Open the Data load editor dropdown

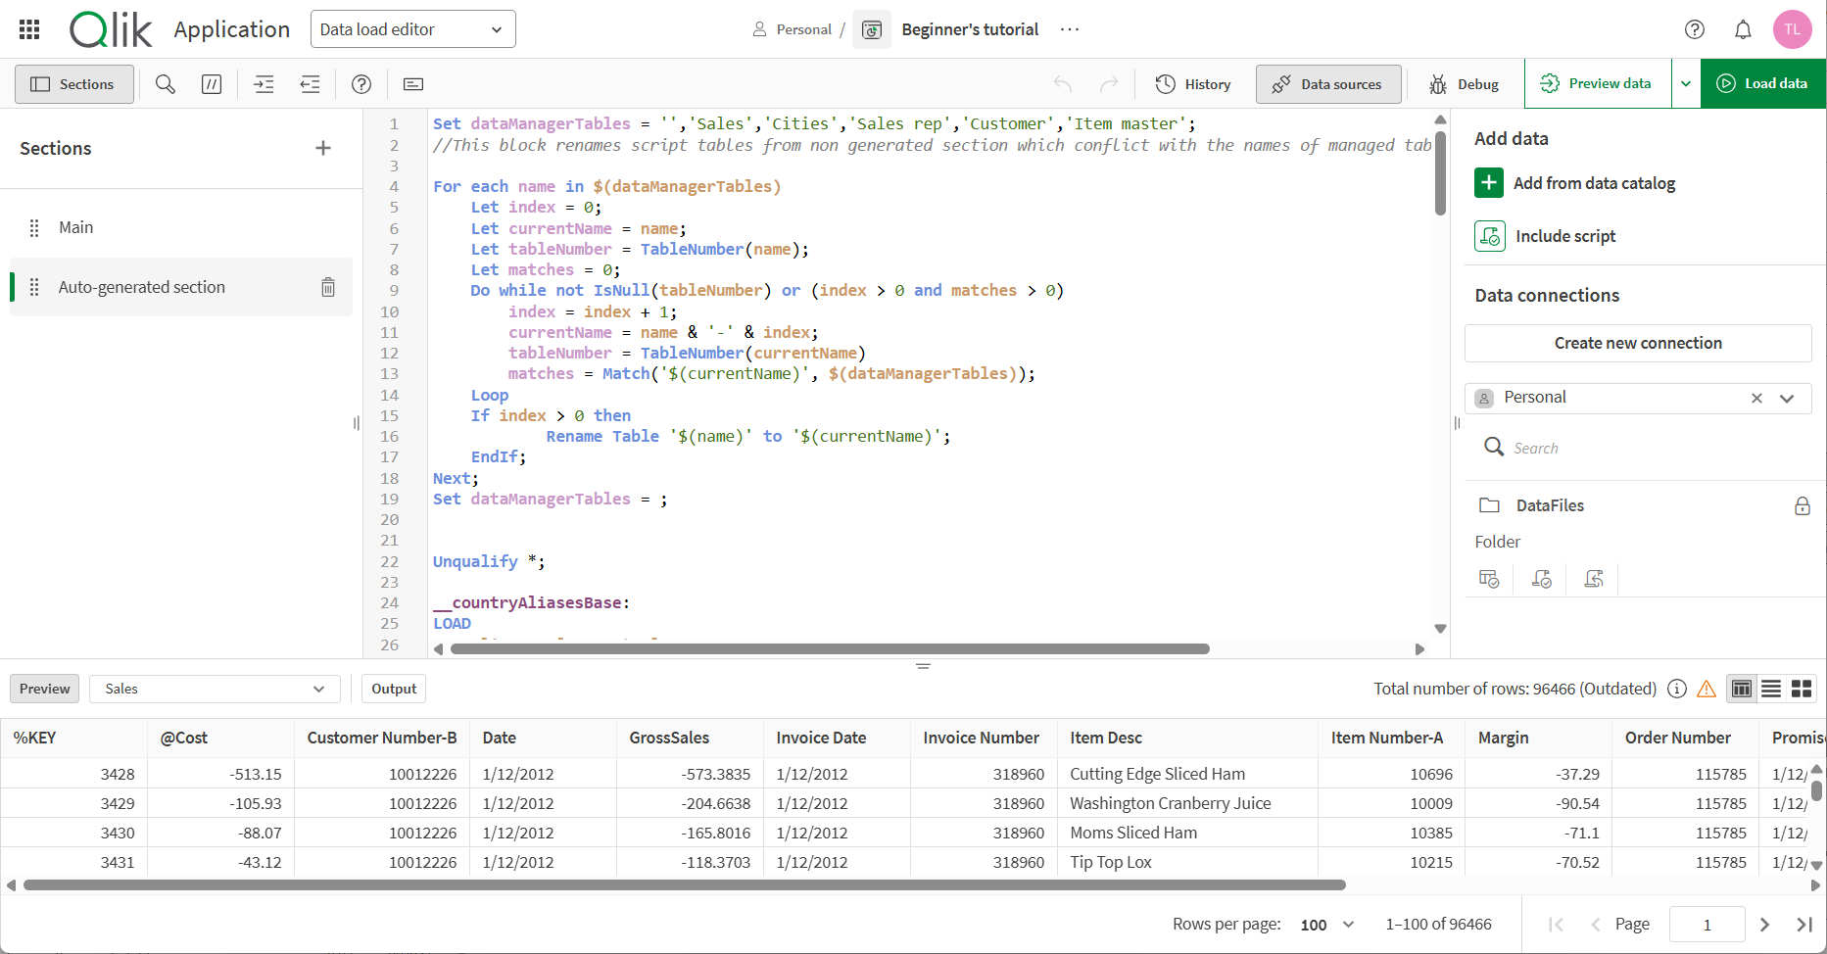pyautogui.click(x=412, y=29)
